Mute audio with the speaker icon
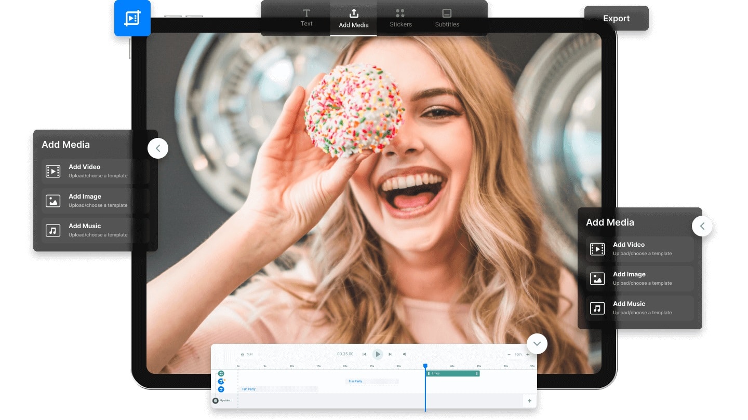 (405, 354)
